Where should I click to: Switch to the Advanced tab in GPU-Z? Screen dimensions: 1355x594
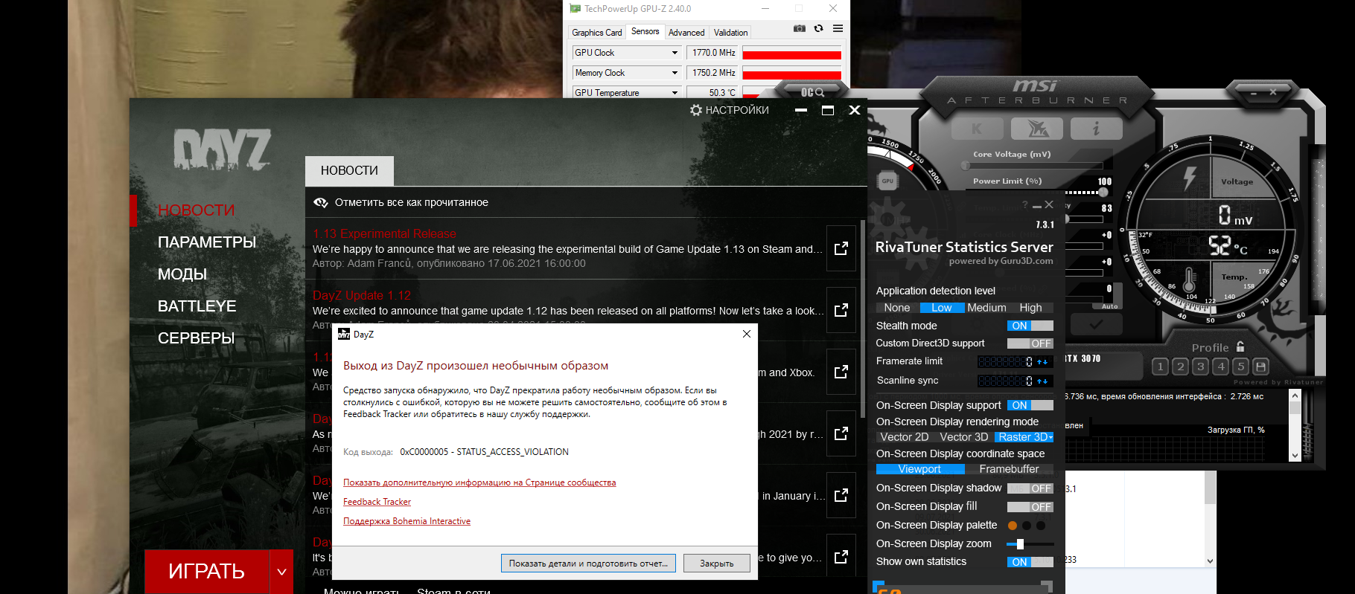point(686,33)
